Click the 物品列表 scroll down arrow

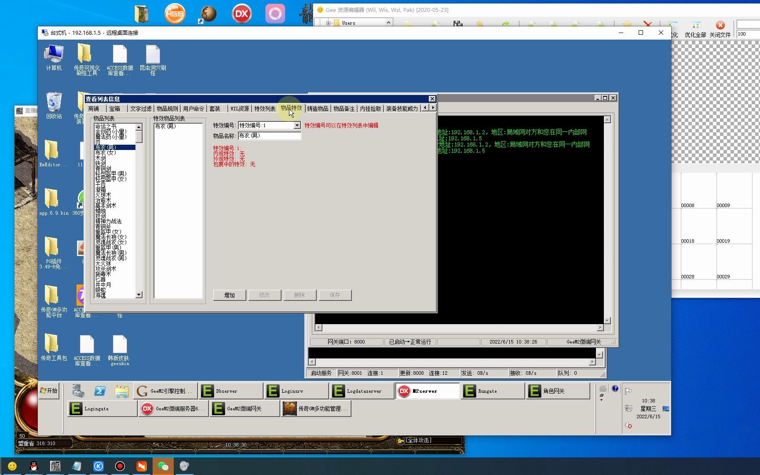point(139,295)
